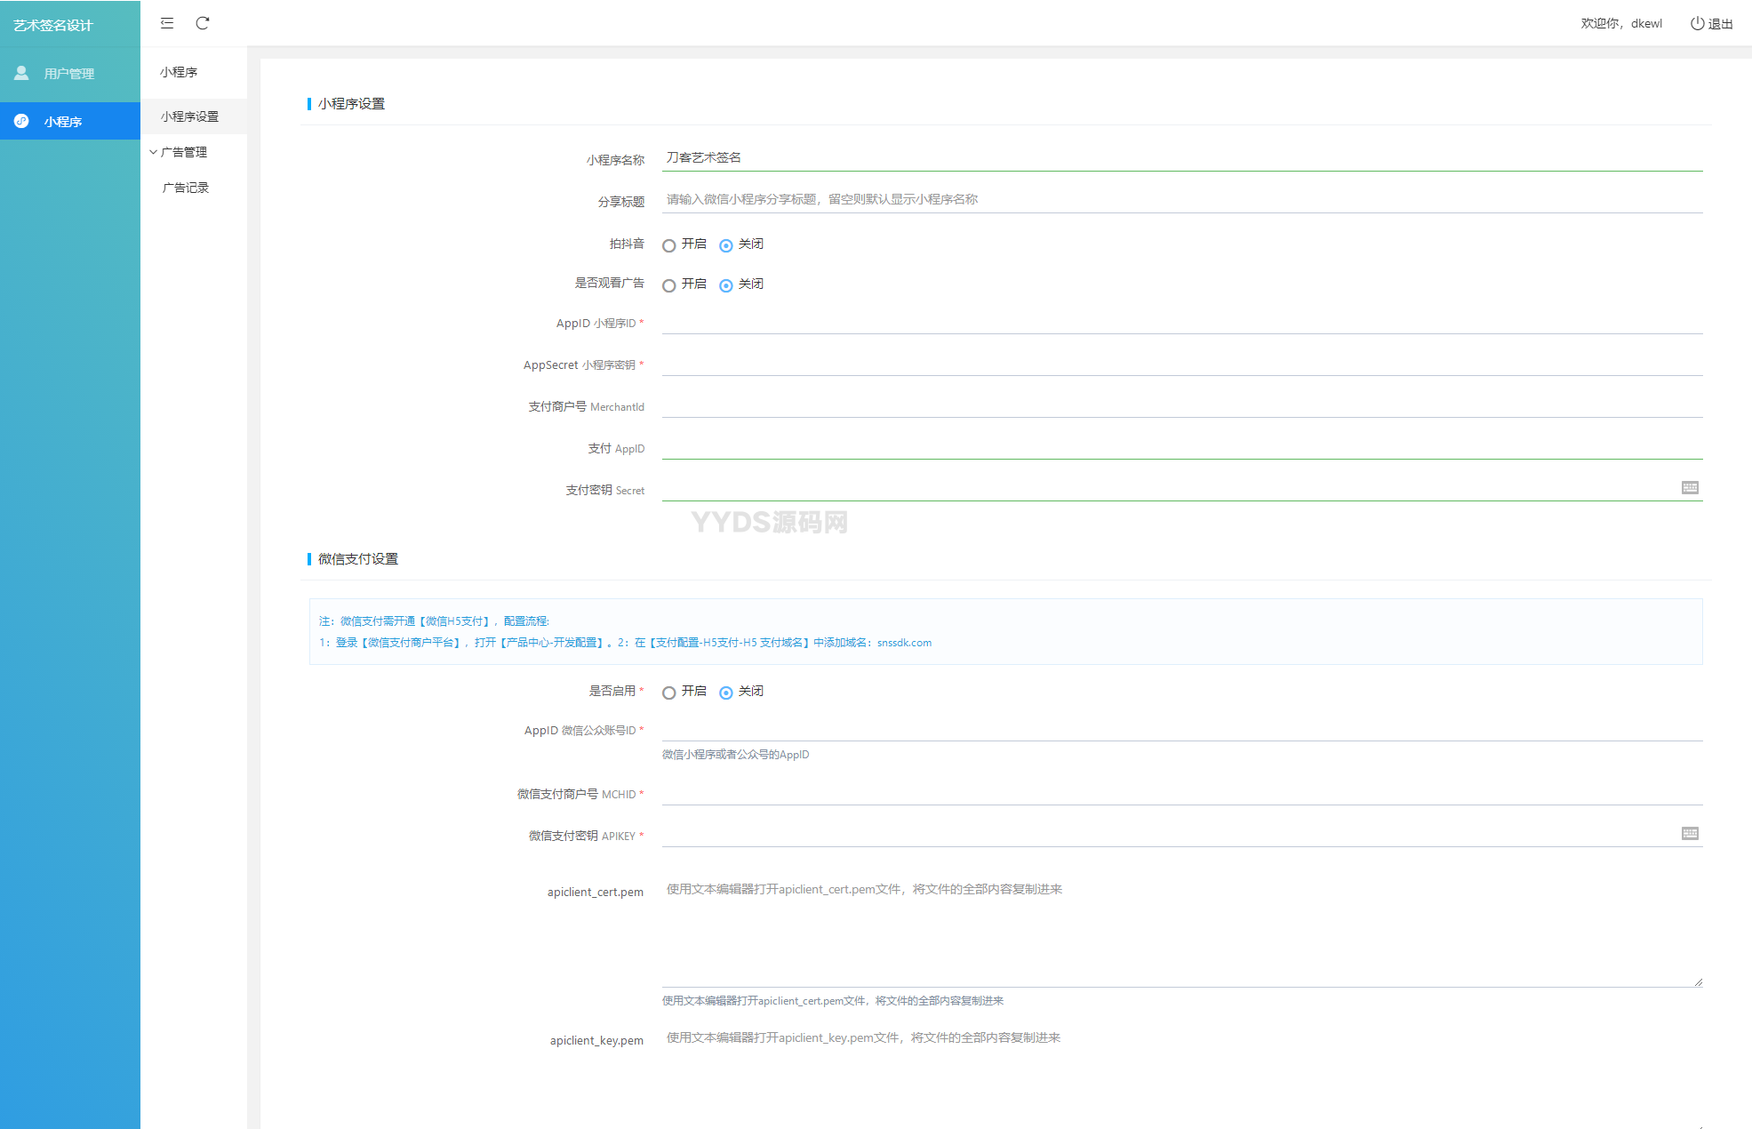This screenshot has width=1752, height=1129.
Task: Click the sidebar collapse menu icon
Action: point(167,23)
